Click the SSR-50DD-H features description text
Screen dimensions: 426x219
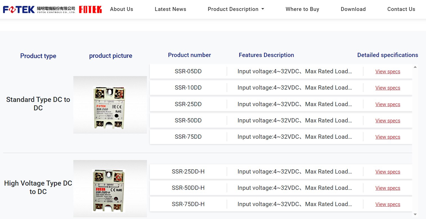click(295, 188)
